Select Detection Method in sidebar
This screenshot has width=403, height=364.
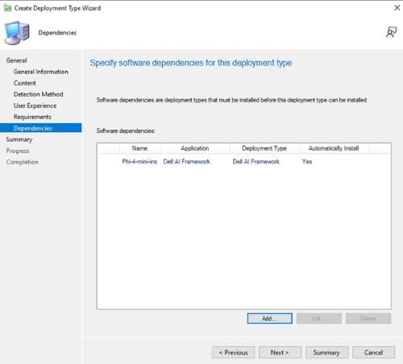39,94
